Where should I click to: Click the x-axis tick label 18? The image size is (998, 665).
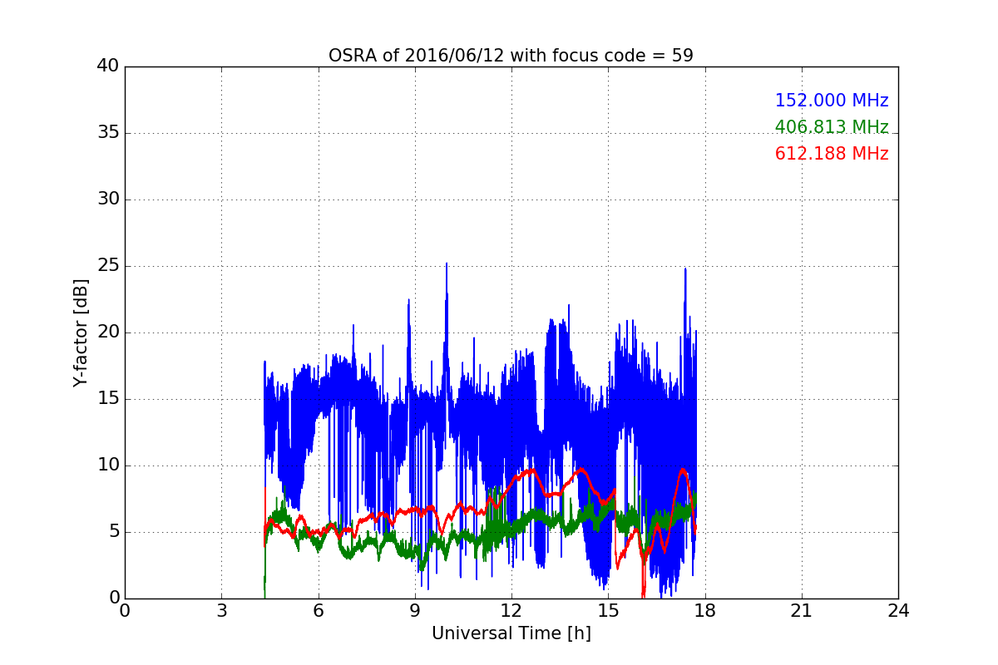(704, 610)
